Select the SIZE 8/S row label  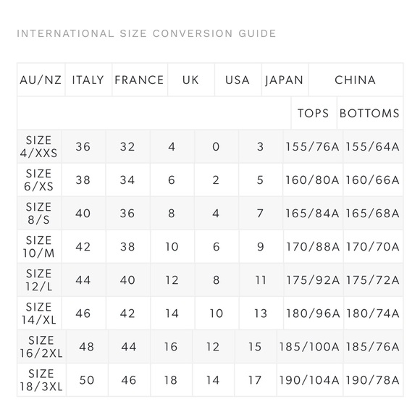(x=39, y=213)
